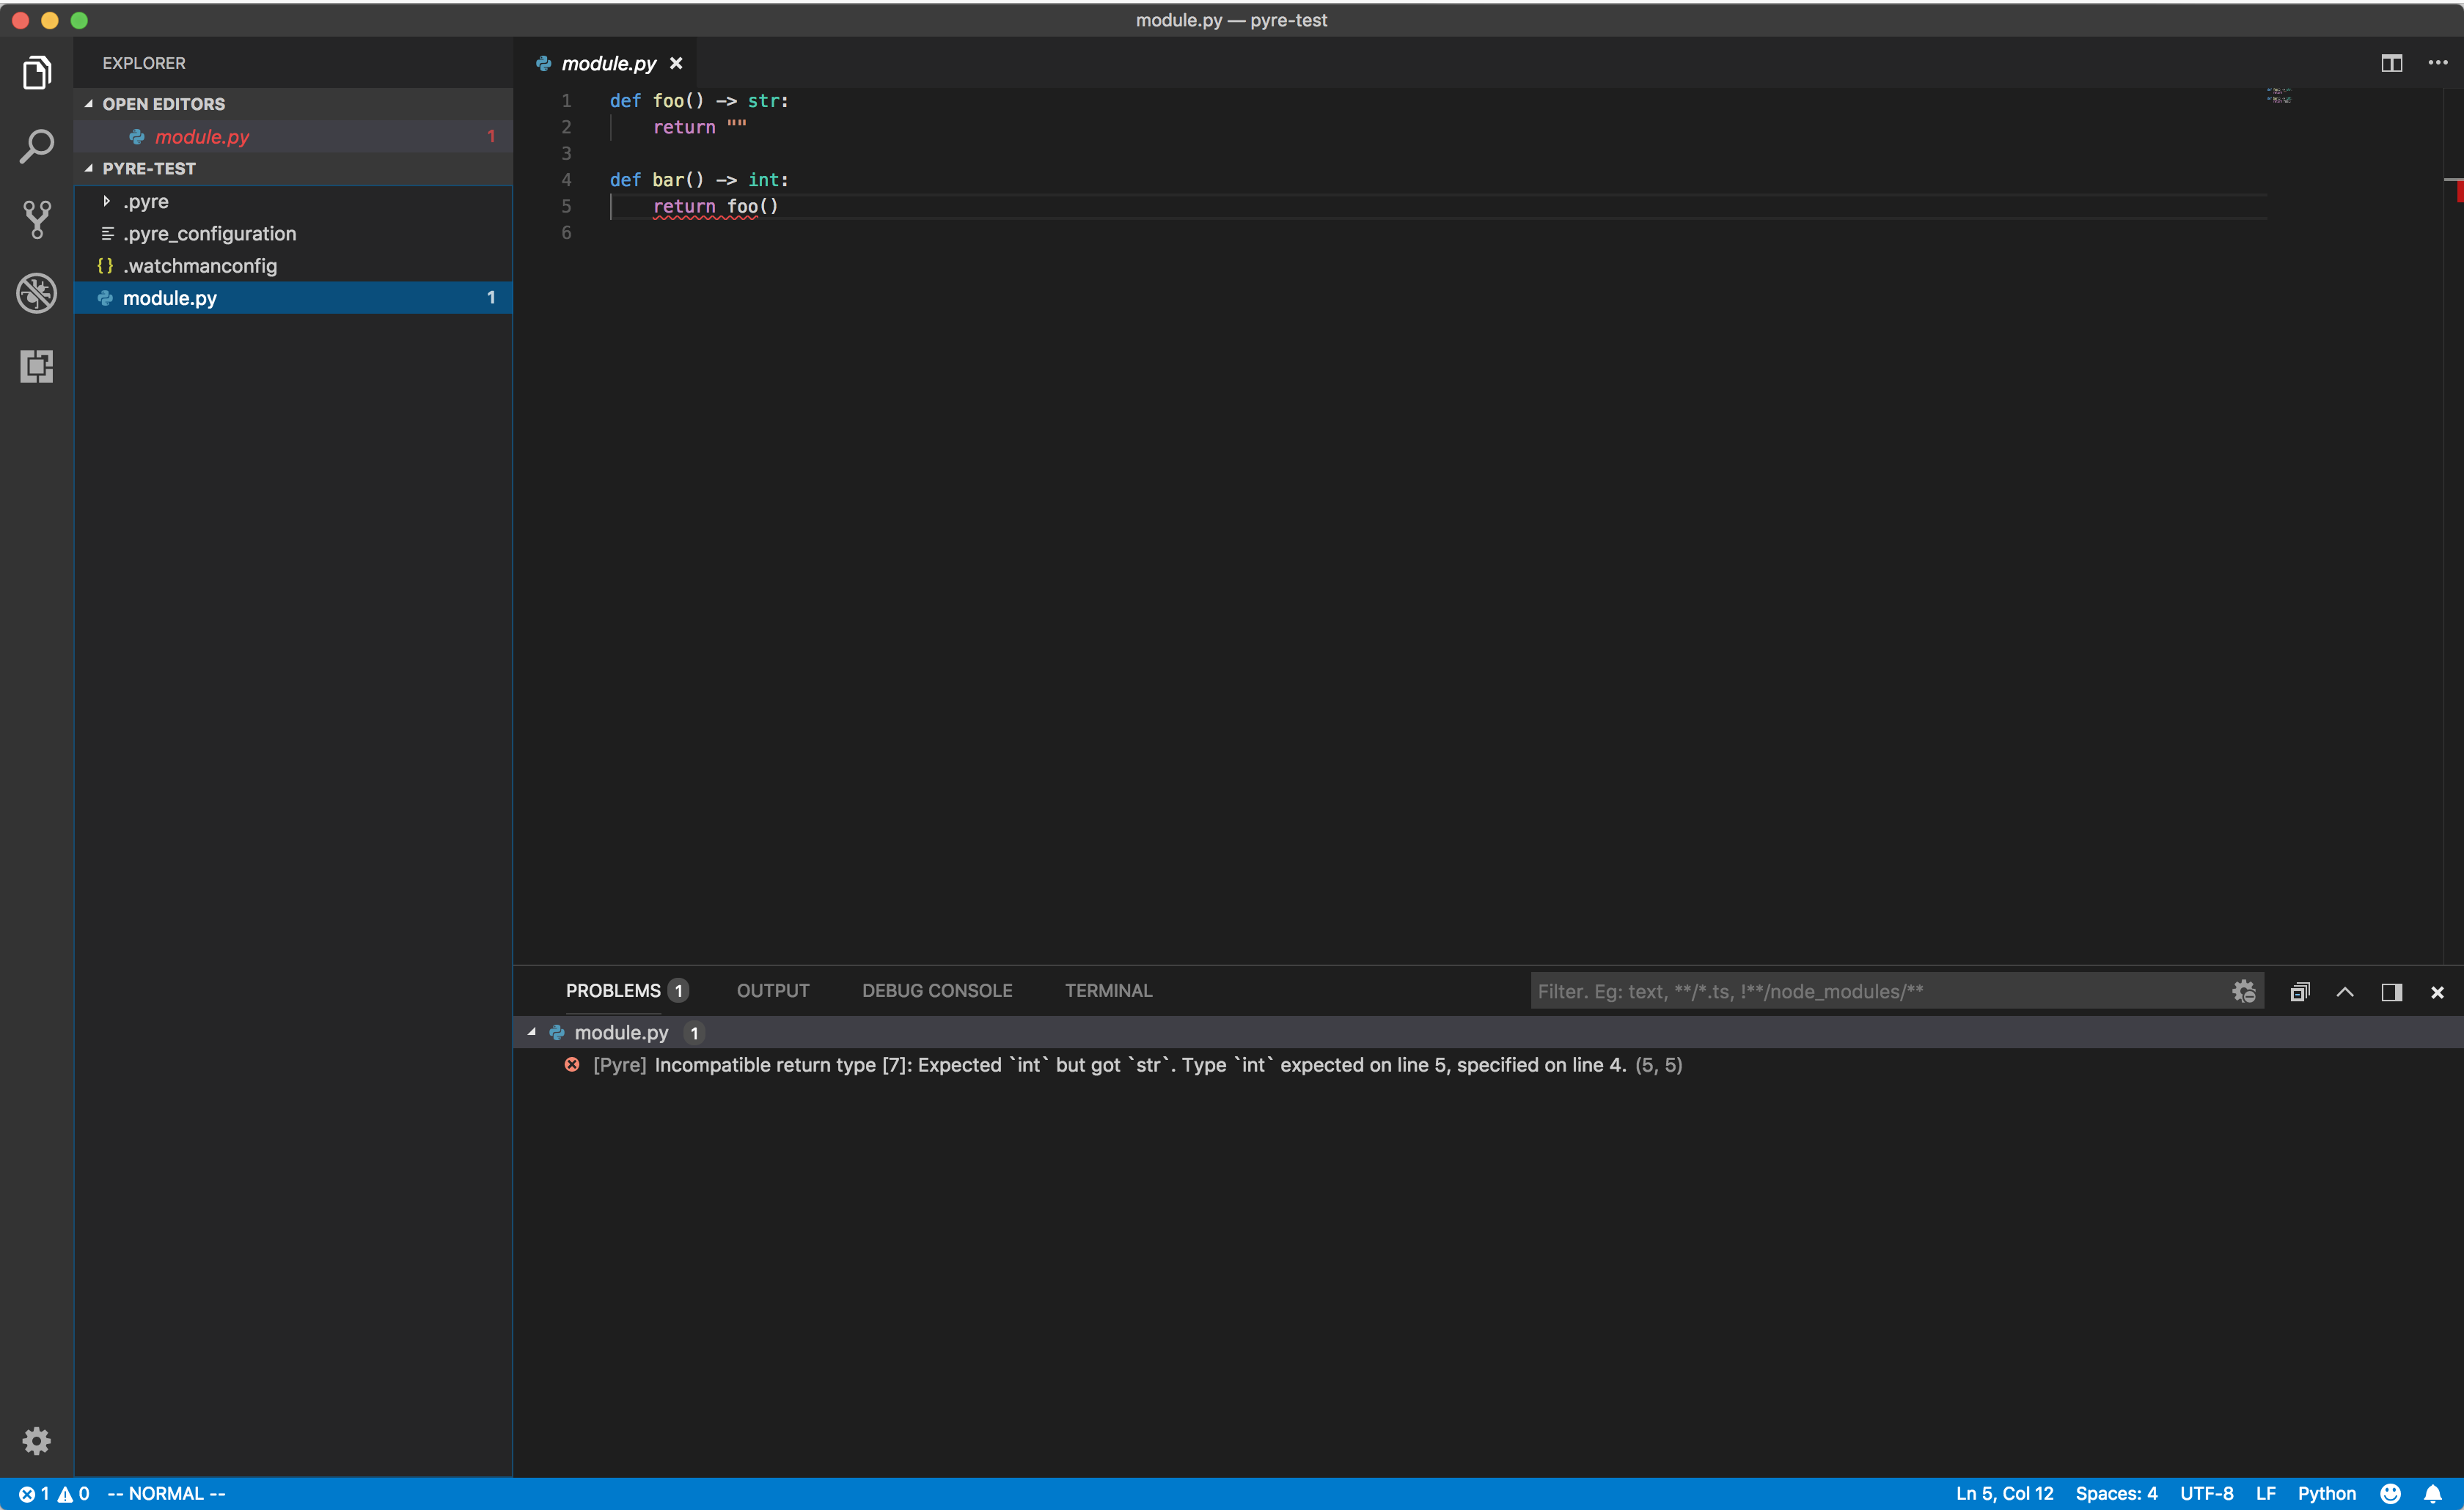The width and height of the screenshot is (2464, 1510).
Task: Maximize the bottom panel with chevron
Action: (2345, 991)
